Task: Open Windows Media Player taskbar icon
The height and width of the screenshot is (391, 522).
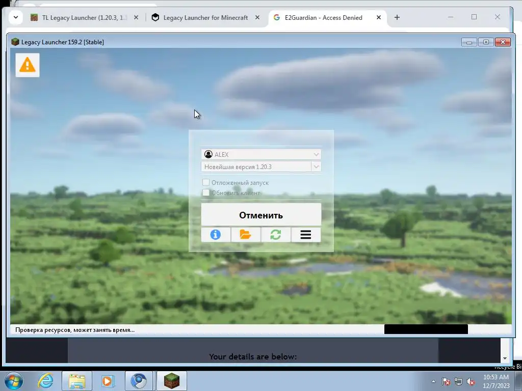Action: 108,381
